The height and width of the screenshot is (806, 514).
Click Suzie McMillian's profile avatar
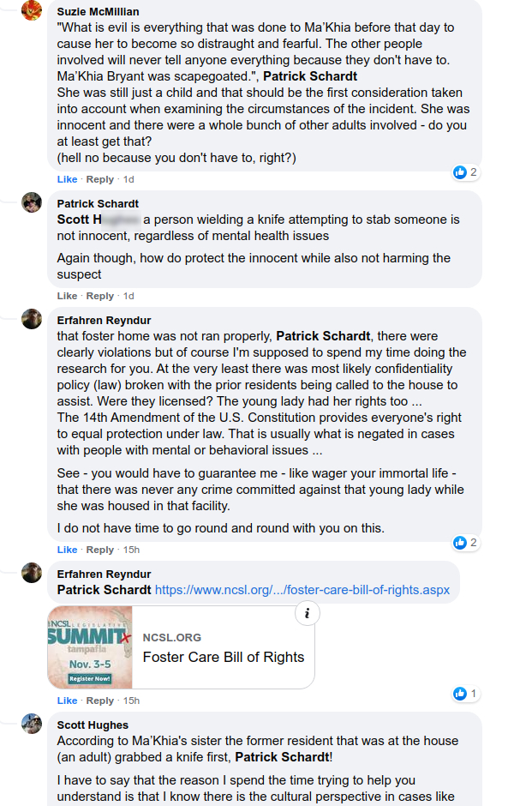coord(32,11)
